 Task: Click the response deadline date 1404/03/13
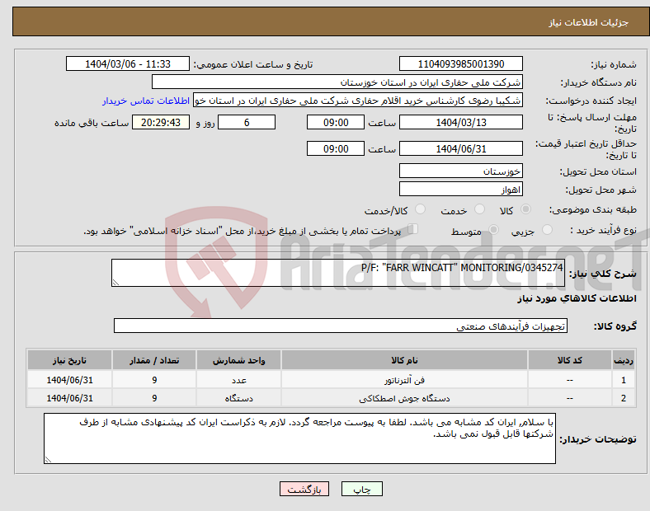pos(460,122)
